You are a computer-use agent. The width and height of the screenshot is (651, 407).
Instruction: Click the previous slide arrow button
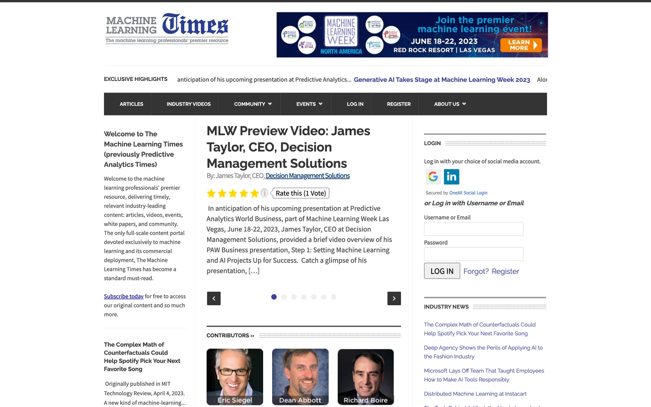tap(214, 298)
